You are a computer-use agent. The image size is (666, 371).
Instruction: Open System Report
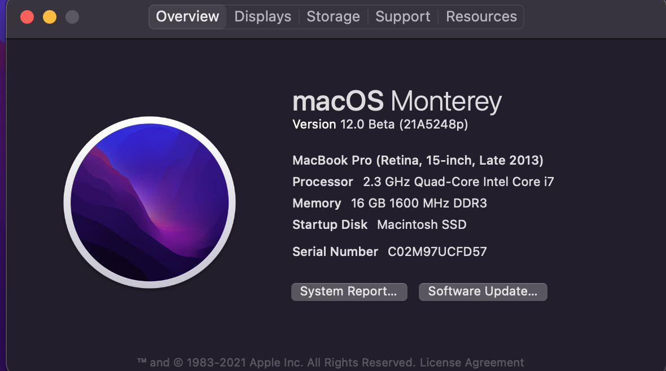[349, 291]
